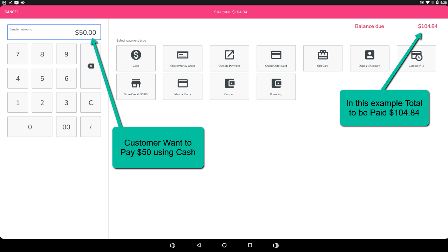Click the CANCEL button

coord(12,12)
